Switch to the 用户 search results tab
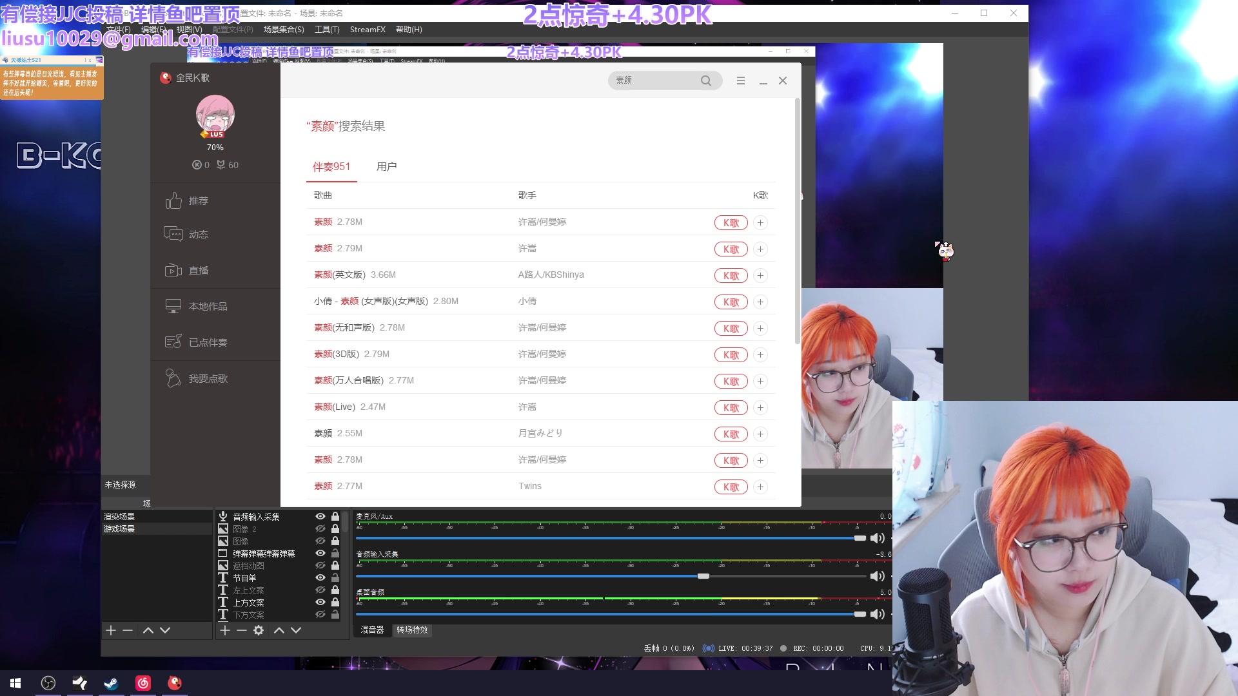1238x696 pixels. tap(386, 166)
